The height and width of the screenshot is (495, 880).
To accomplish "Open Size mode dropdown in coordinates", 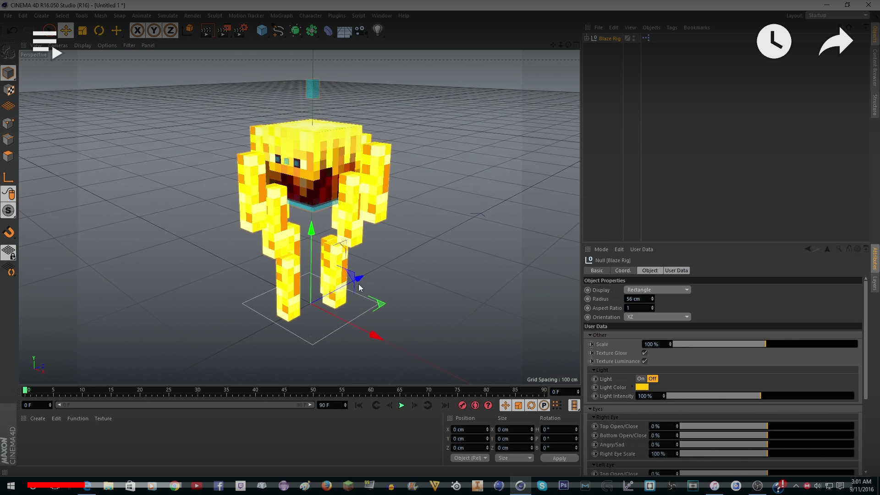I will (515, 458).
